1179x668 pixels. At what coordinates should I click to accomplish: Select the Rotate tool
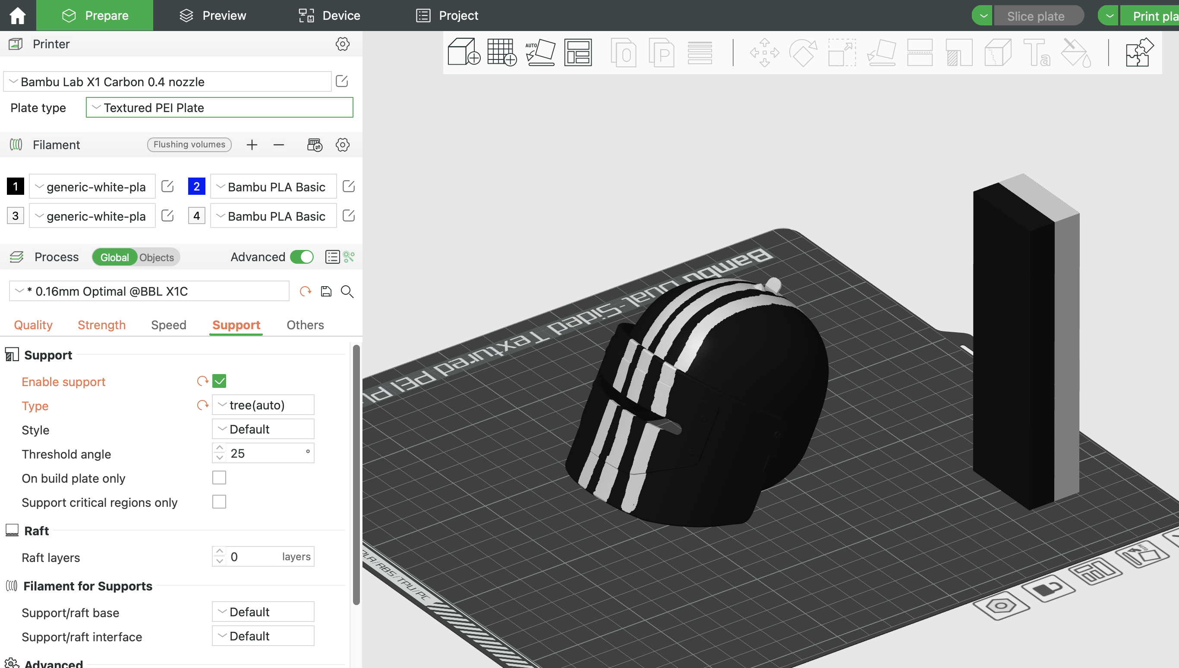click(803, 52)
